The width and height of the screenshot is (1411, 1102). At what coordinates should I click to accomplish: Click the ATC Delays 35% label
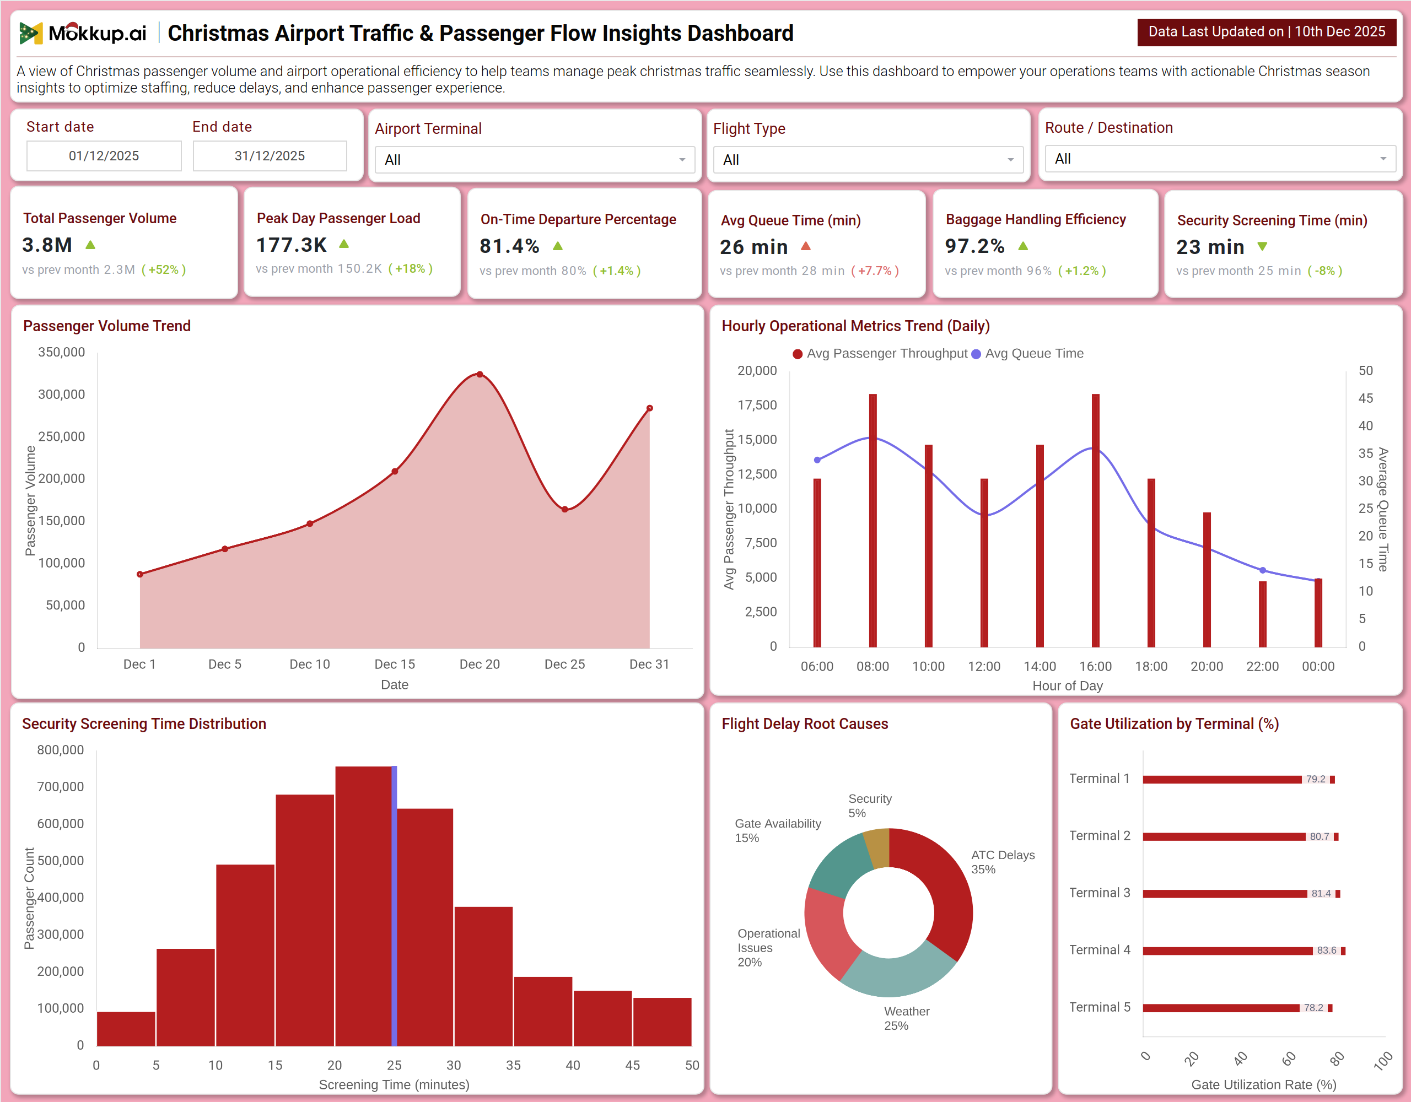pos(1003,862)
